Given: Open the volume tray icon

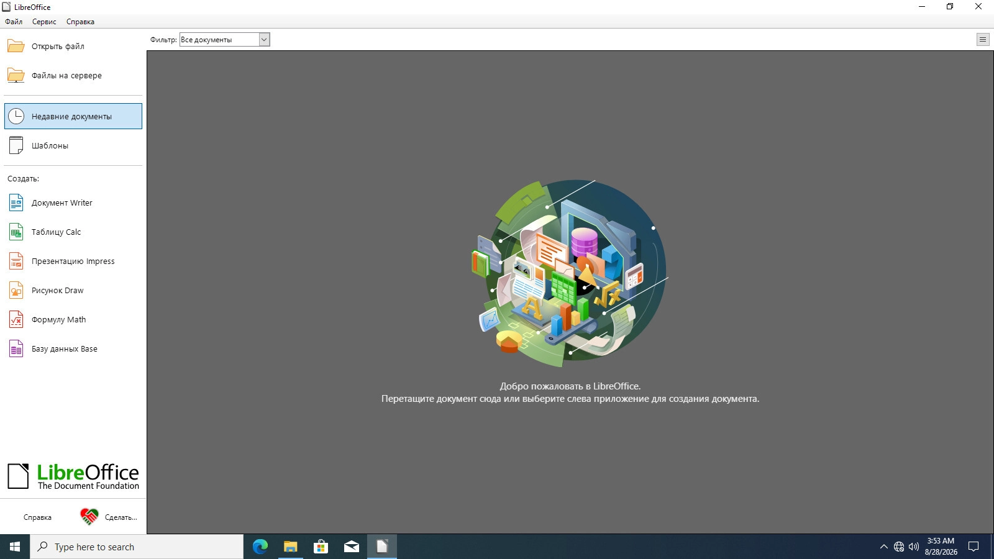Looking at the screenshot, I should (x=914, y=547).
